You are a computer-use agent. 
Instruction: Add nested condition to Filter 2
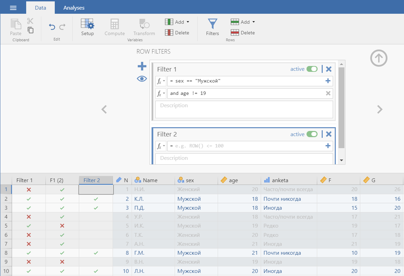328,146
